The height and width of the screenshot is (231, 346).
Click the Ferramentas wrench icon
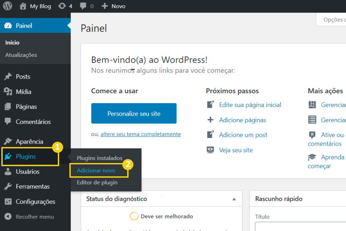pos(8,187)
